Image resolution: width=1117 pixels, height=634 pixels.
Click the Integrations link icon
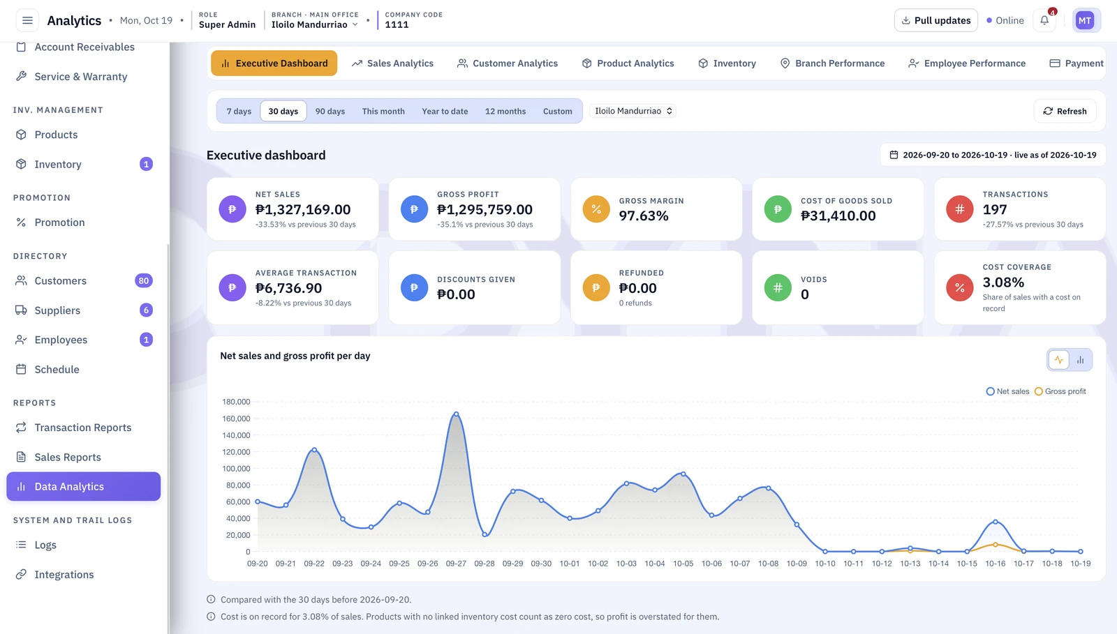coord(21,574)
